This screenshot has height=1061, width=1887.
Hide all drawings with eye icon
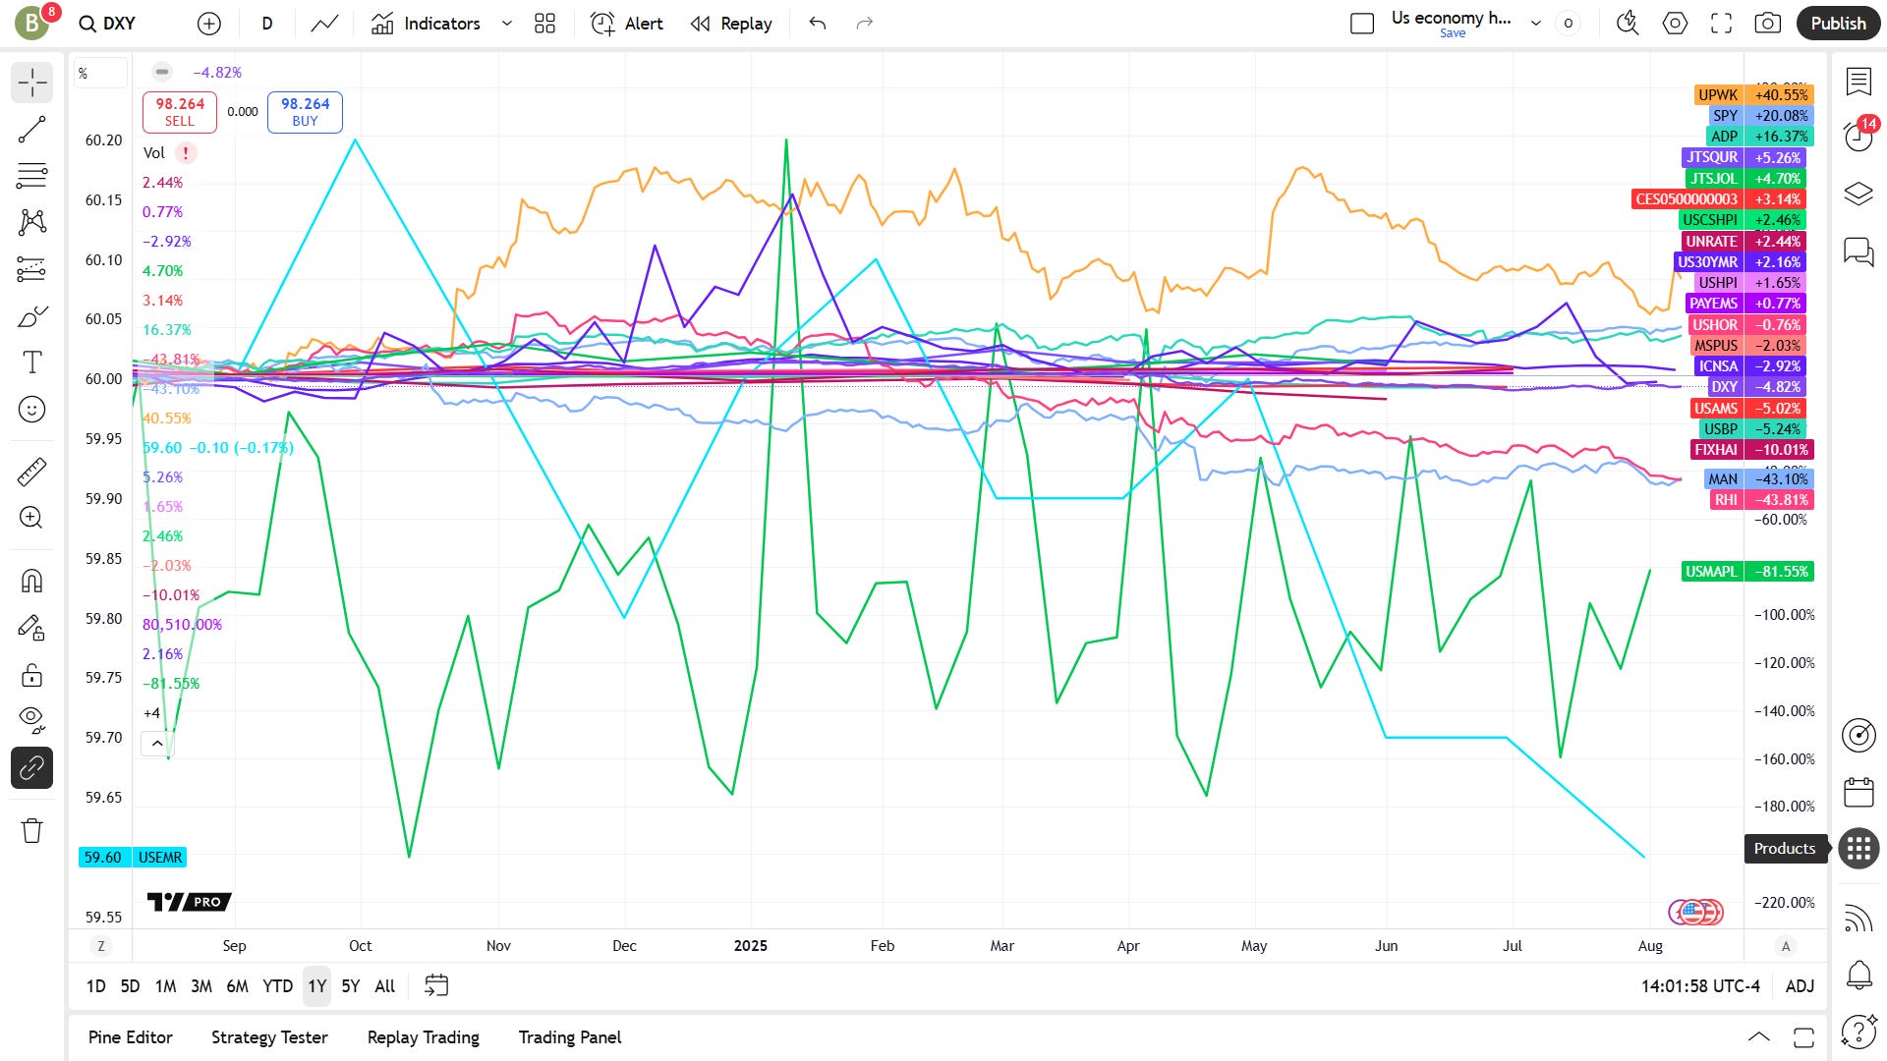pyautogui.click(x=31, y=721)
